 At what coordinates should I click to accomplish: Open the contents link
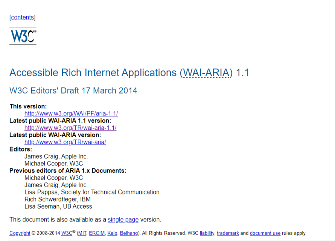click(x=23, y=17)
